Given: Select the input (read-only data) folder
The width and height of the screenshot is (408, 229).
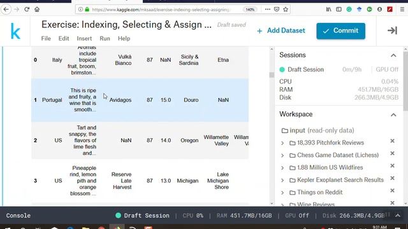Looking at the screenshot, I should [x=317, y=130].
